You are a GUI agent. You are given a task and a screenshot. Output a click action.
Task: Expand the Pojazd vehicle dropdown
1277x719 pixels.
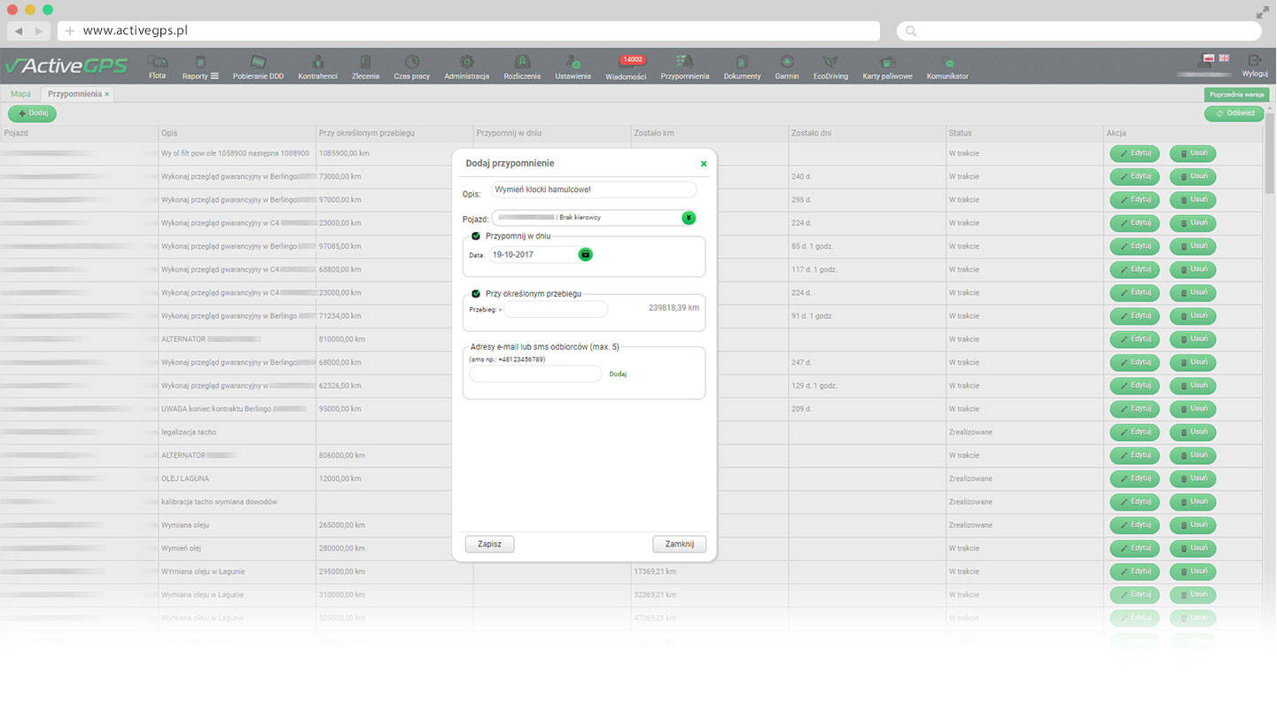tap(689, 218)
